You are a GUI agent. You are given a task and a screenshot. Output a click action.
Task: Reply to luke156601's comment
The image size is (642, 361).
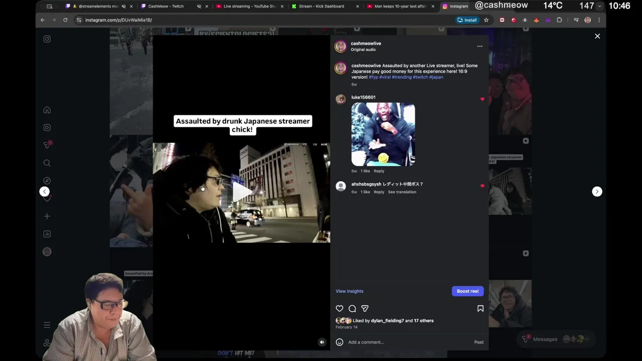[379, 171]
